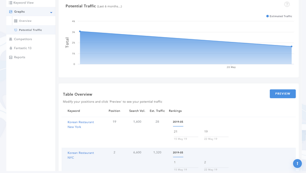Open the Korean Restaurant New York keyword link
Image resolution: width=306 pixels, height=173 pixels.
(80, 125)
